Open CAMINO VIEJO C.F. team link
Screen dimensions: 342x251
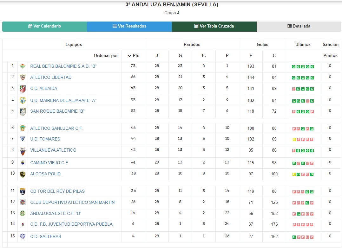(49, 163)
